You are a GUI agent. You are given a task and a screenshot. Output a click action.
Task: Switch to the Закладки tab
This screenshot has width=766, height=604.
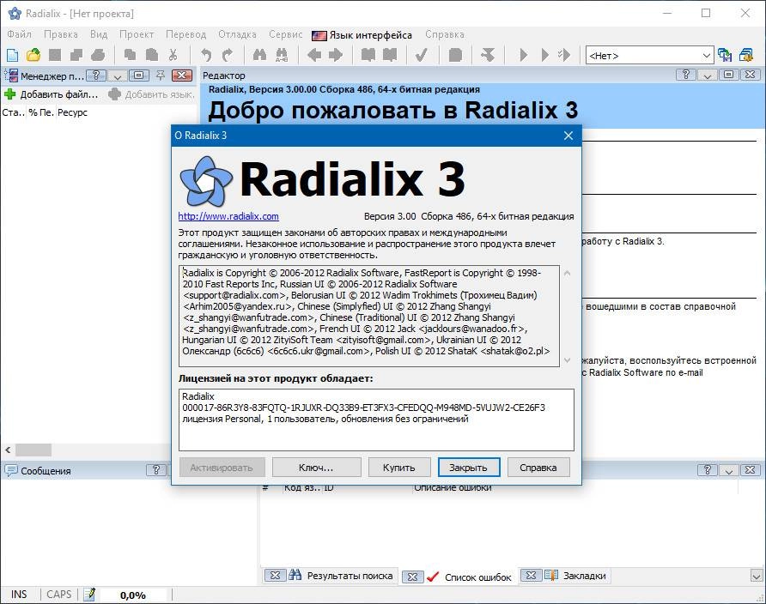(x=584, y=576)
